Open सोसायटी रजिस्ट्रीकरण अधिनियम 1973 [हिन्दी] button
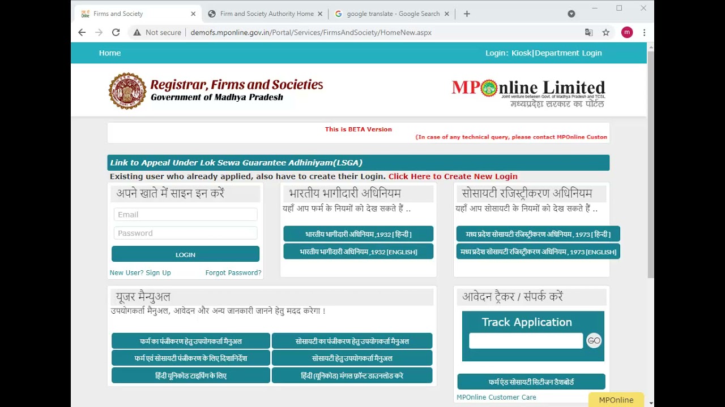The height and width of the screenshot is (407, 725). (x=538, y=234)
